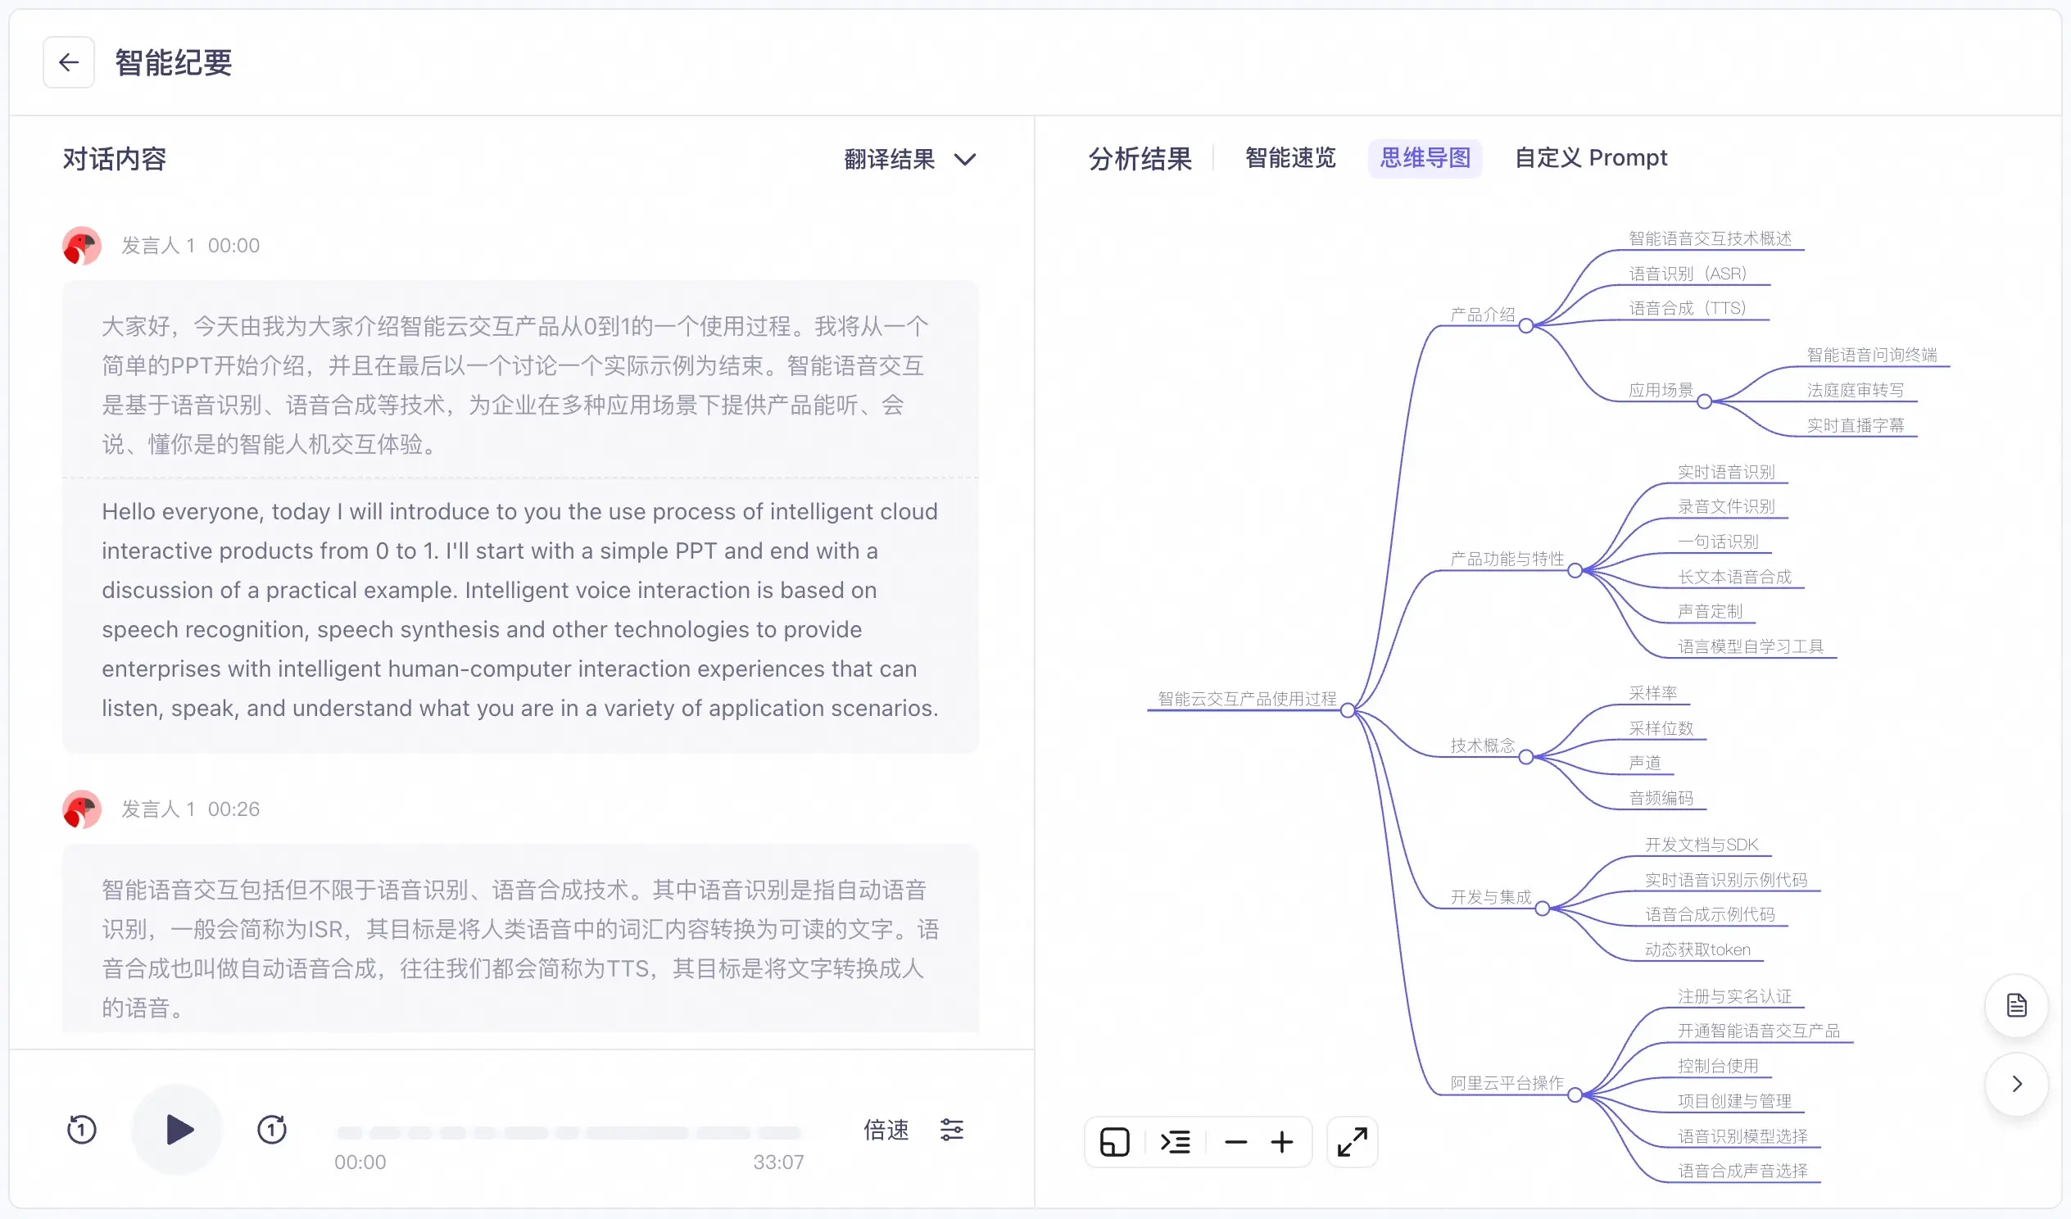The image size is (2071, 1219).
Task: Click the back arrow button
Action: coord(69,62)
